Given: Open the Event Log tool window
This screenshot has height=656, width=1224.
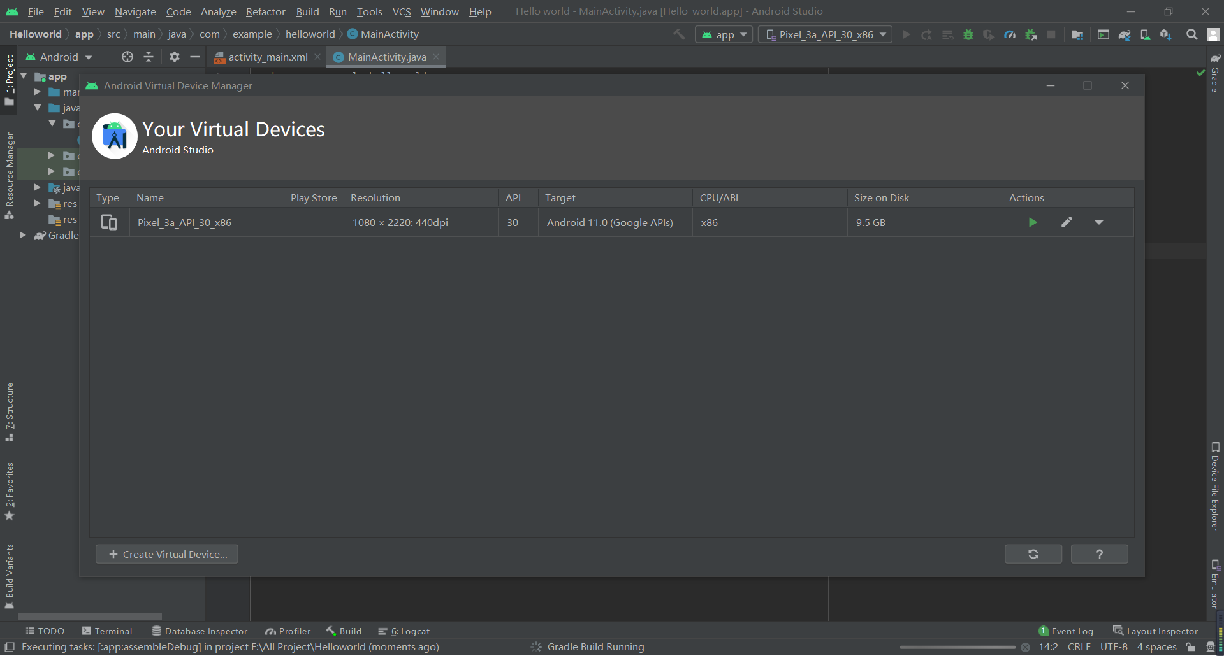Looking at the screenshot, I should [x=1066, y=631].
